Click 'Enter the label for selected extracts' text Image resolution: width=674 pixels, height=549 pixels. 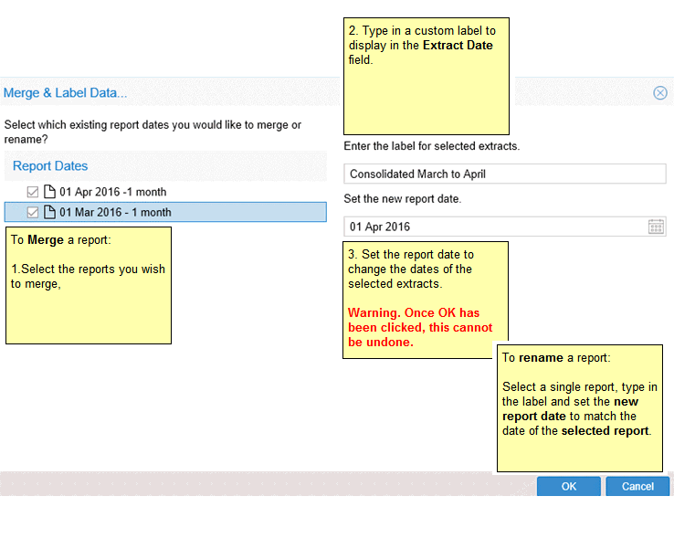point(432,146)
